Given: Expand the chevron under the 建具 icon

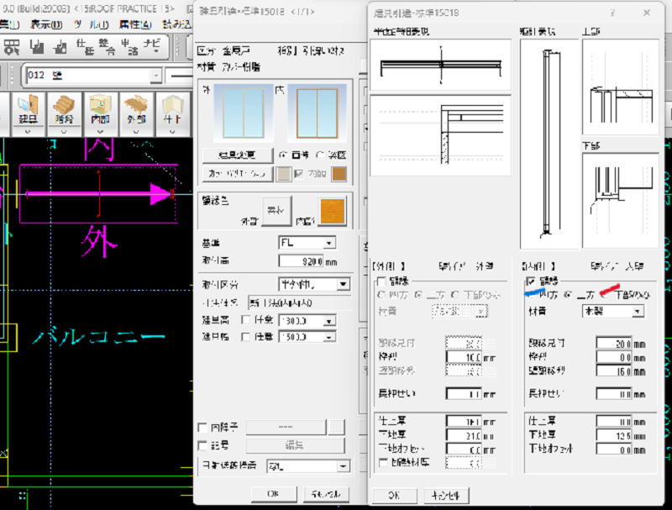Looking at the screenshot, I should (x=28, y=132).
